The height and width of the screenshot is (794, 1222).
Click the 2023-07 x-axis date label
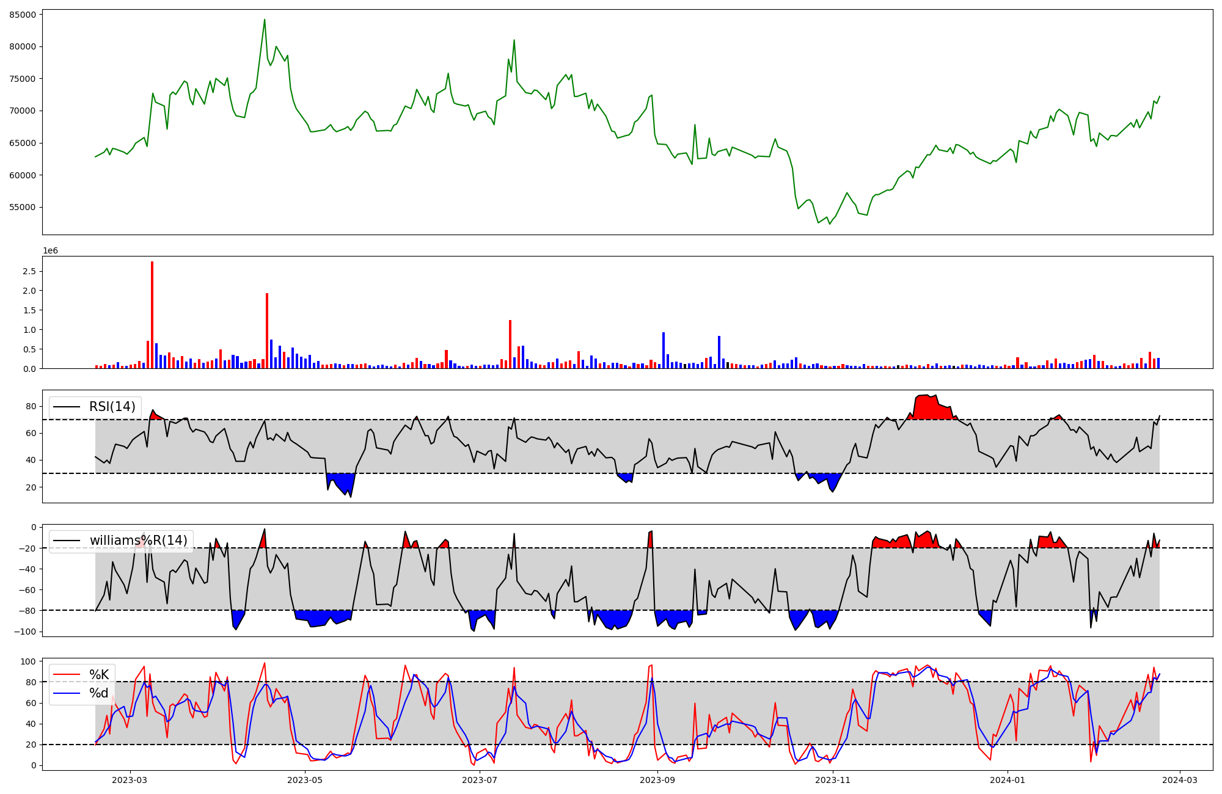(480, 780)
